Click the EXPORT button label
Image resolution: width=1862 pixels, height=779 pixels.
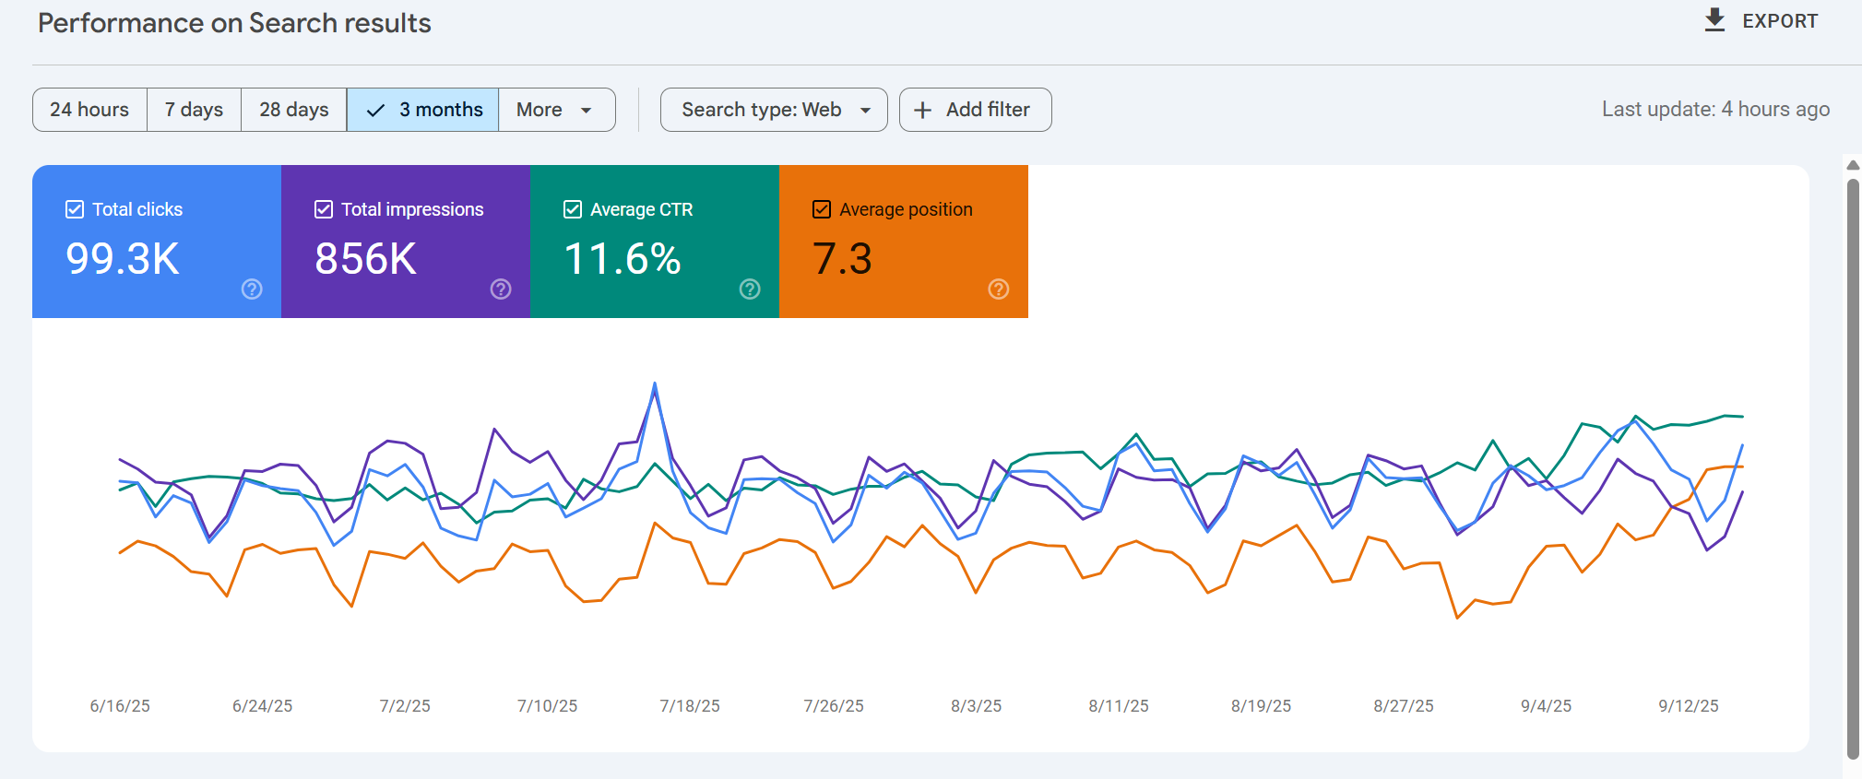coord(1780,21)
